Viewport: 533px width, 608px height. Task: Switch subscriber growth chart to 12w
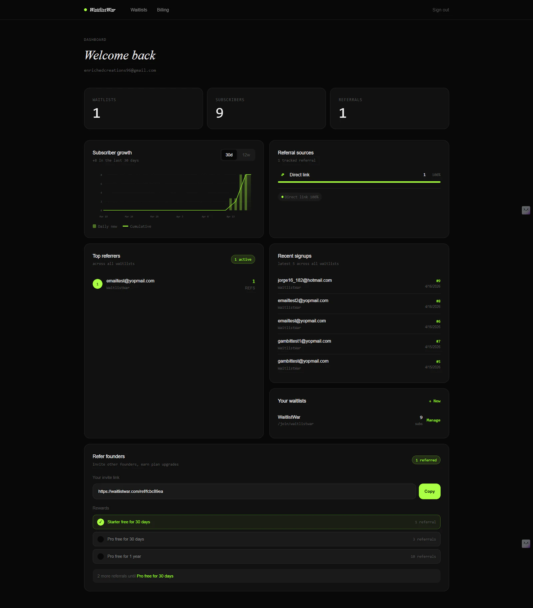246,155
